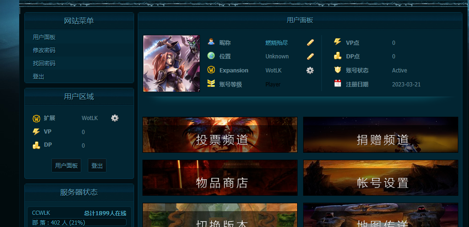Click the 账号状态 label
The width and height of the screenshot is (469, 227).
pos(357,70)
